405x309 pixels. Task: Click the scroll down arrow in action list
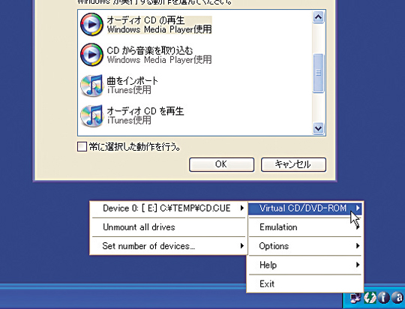318,128
